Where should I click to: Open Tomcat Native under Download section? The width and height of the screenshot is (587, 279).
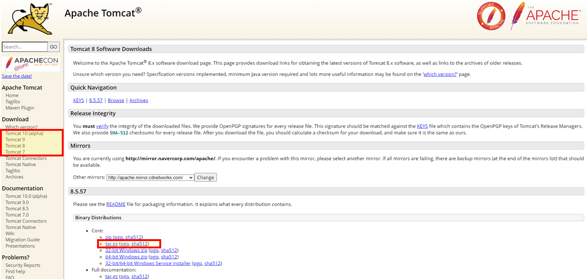(21, 165)
